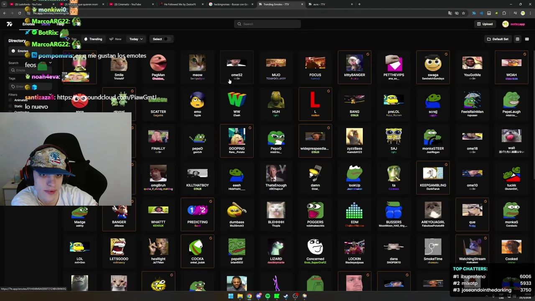Select the MIJO emote
Image resolution: width=535 pixels, height=301 pixels.
click(276, 67)
